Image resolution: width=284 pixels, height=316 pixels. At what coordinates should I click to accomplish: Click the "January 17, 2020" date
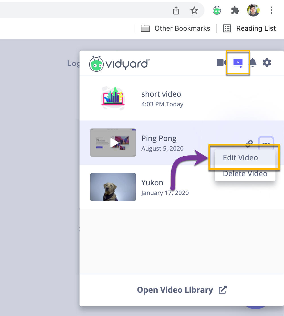point(165,193)
